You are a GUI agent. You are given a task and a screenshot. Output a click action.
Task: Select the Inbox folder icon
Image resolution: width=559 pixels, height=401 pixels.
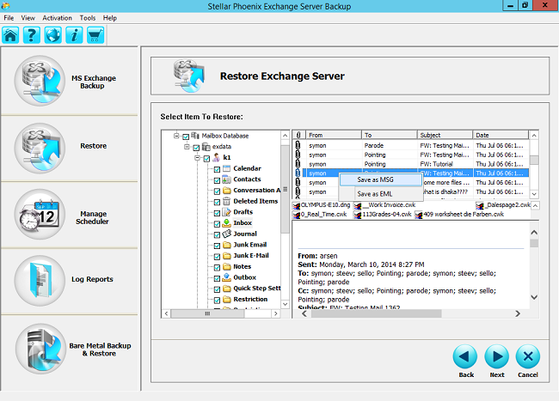click(227, 223)
